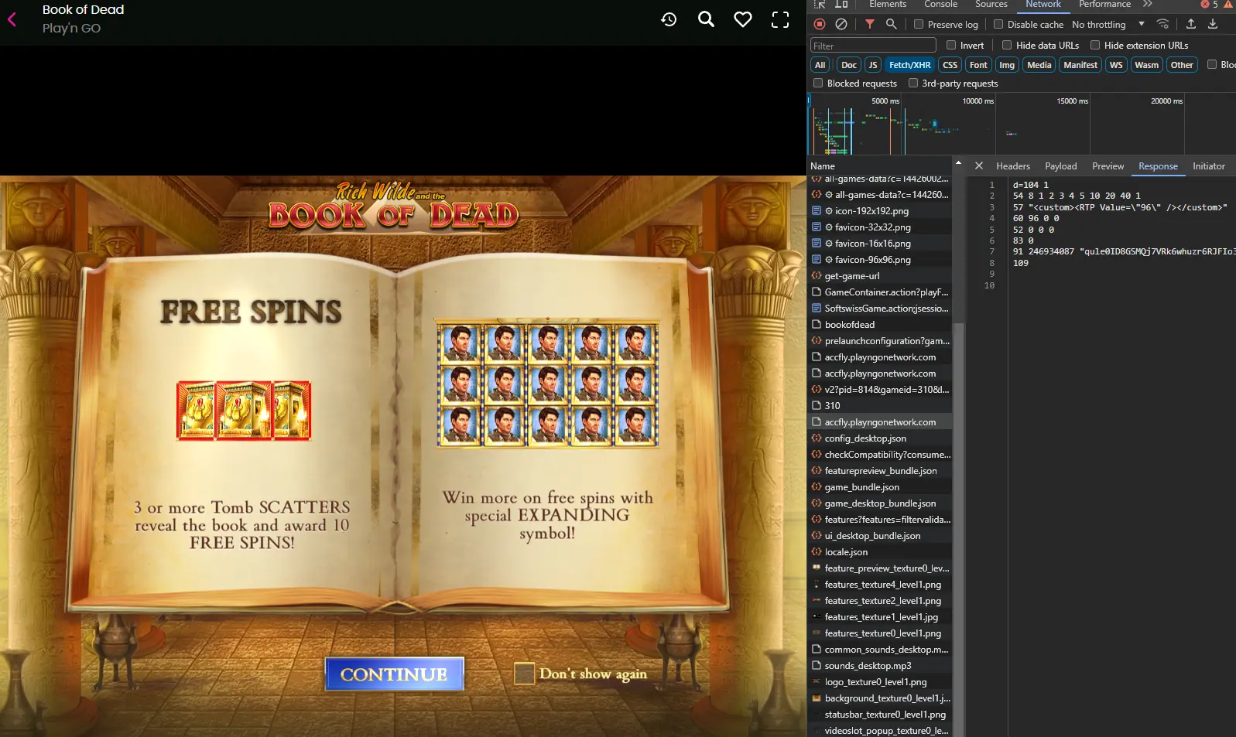The width and height of the screenshot is (1236, 737).
Task: Switch to the Console tab
Action: tap(940, 5)
